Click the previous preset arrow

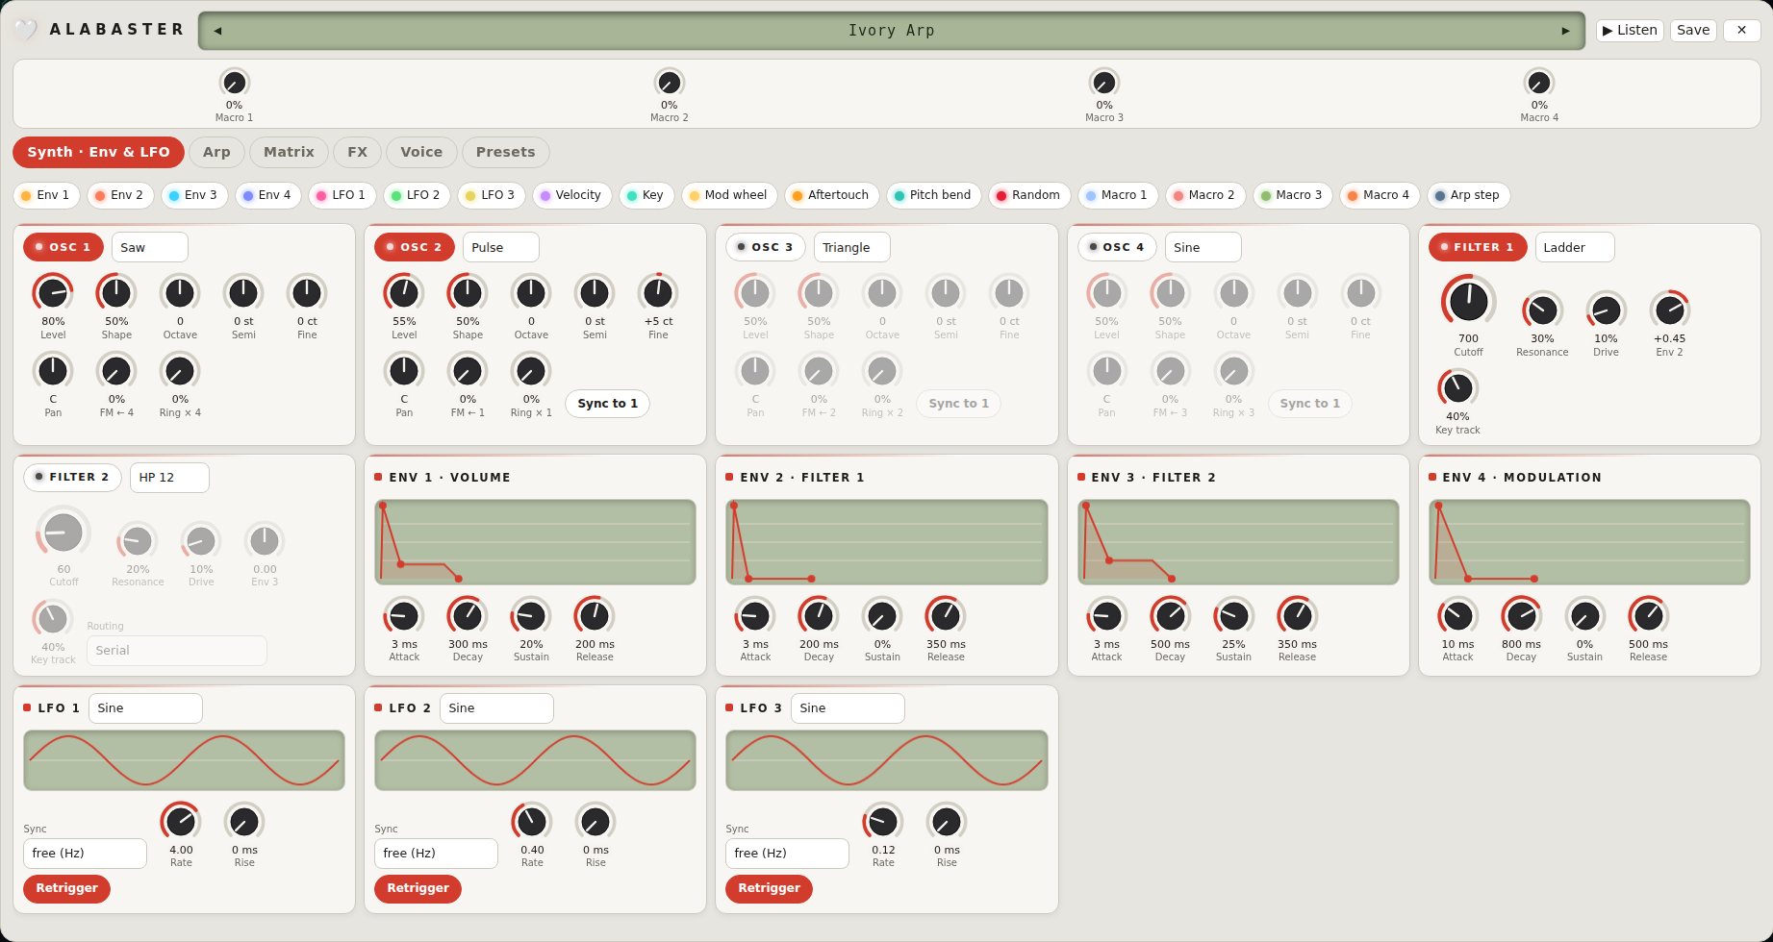click(x=217, y=31)
